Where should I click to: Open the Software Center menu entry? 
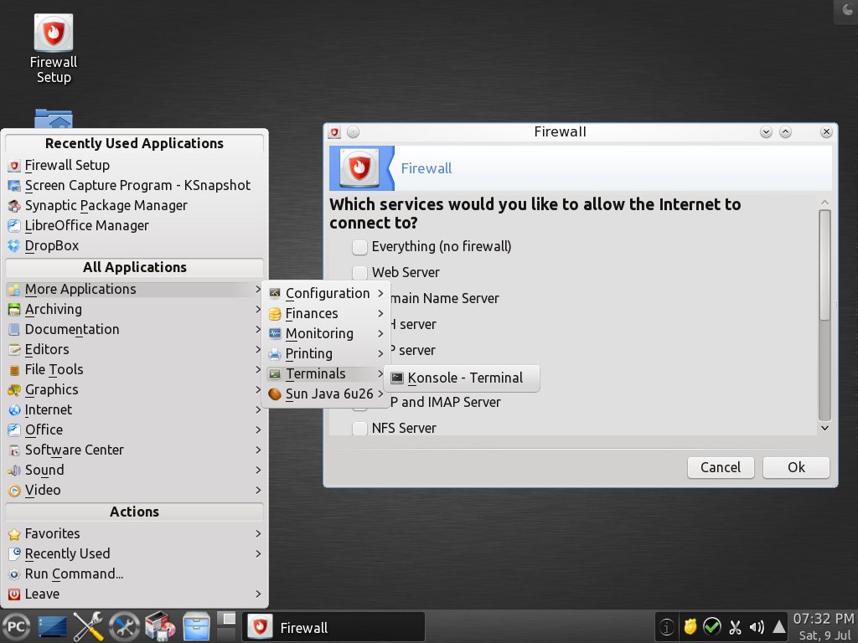pos(135,450)
